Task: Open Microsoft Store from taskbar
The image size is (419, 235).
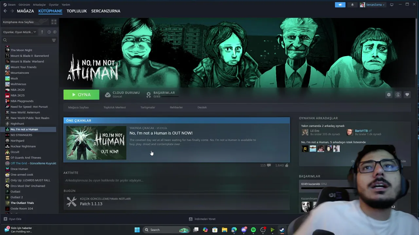Action: [215, 230]
